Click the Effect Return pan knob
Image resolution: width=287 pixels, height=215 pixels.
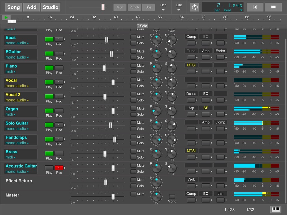coord(157,182)
